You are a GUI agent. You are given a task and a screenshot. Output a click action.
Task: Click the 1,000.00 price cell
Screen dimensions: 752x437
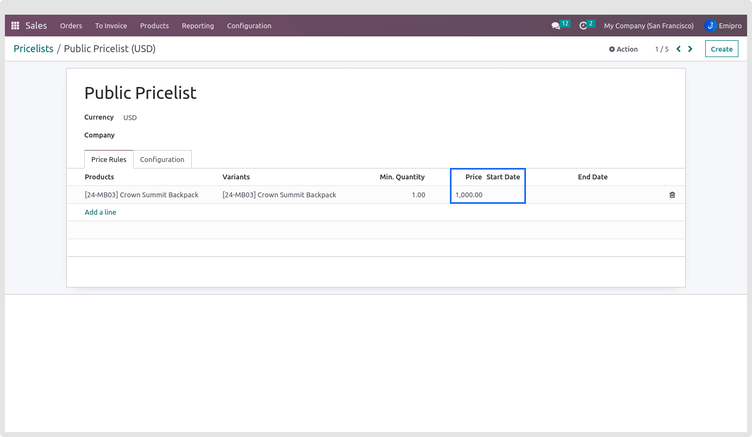tap(468, 195)
